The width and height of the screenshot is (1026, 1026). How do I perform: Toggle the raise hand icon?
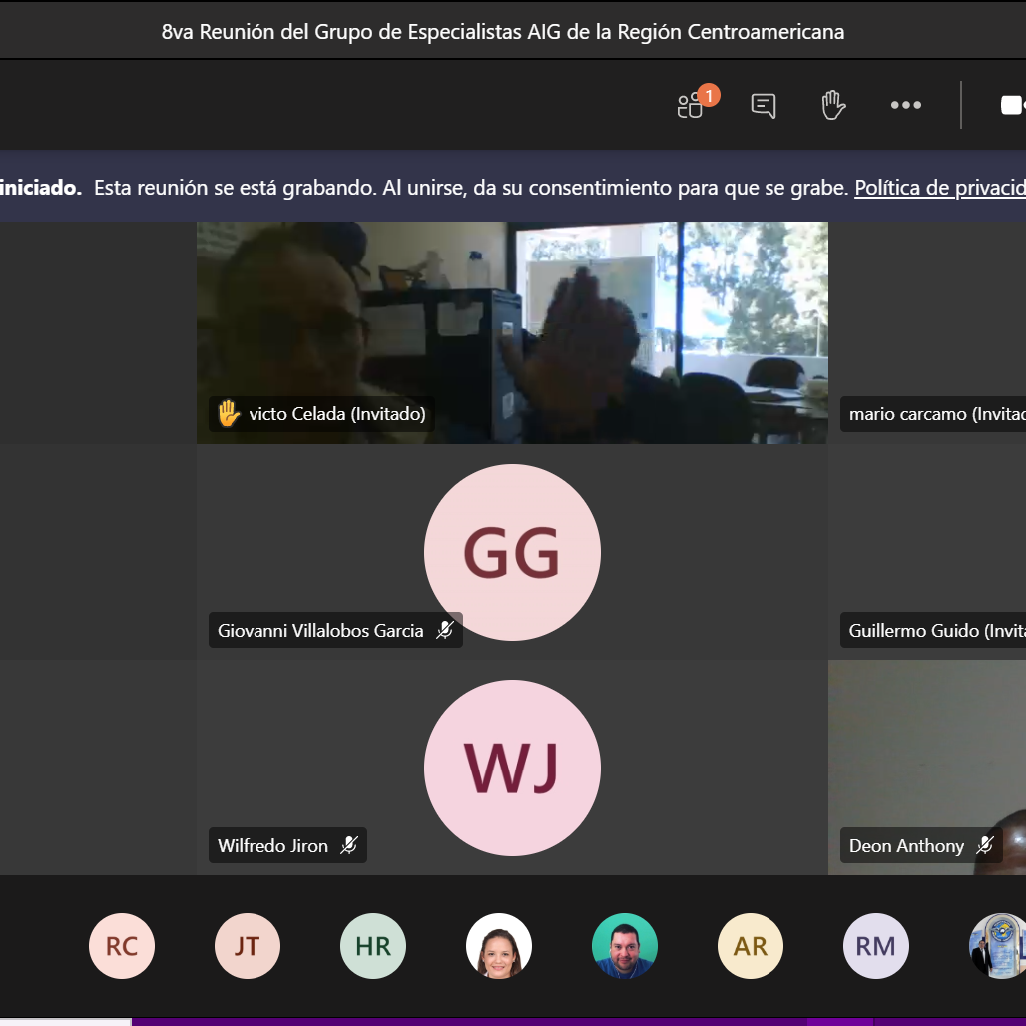click(833, 105)
